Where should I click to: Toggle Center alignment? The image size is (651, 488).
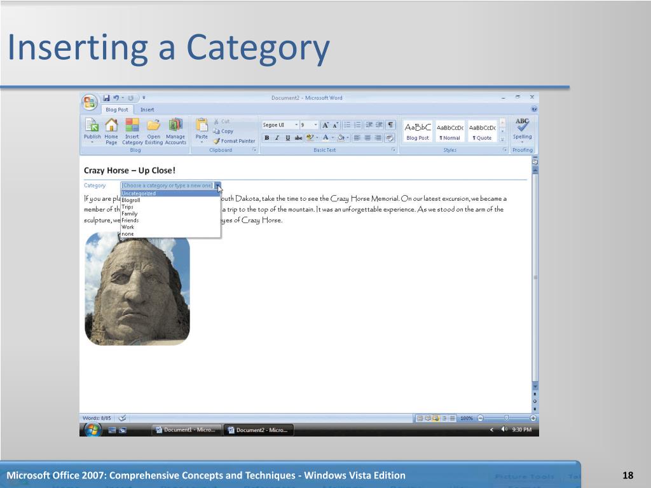(x=367, y=138)
